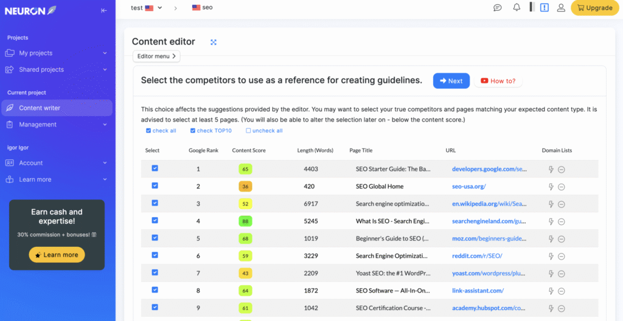Uncheck the Google Rank 1 competitor checkbox
623x321 pixels.
pyautogui.click(x=155, y=168)
